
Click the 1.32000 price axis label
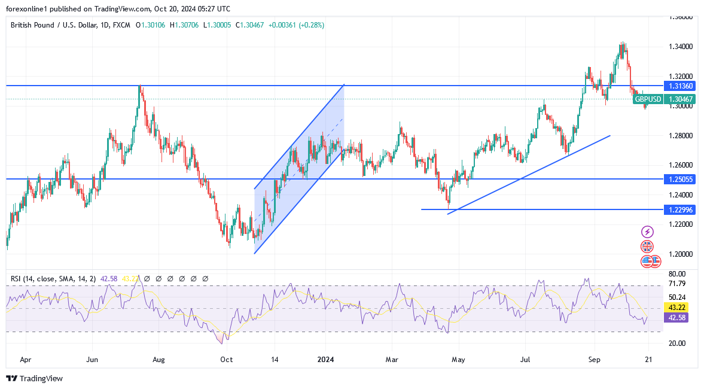coord(681,77)
